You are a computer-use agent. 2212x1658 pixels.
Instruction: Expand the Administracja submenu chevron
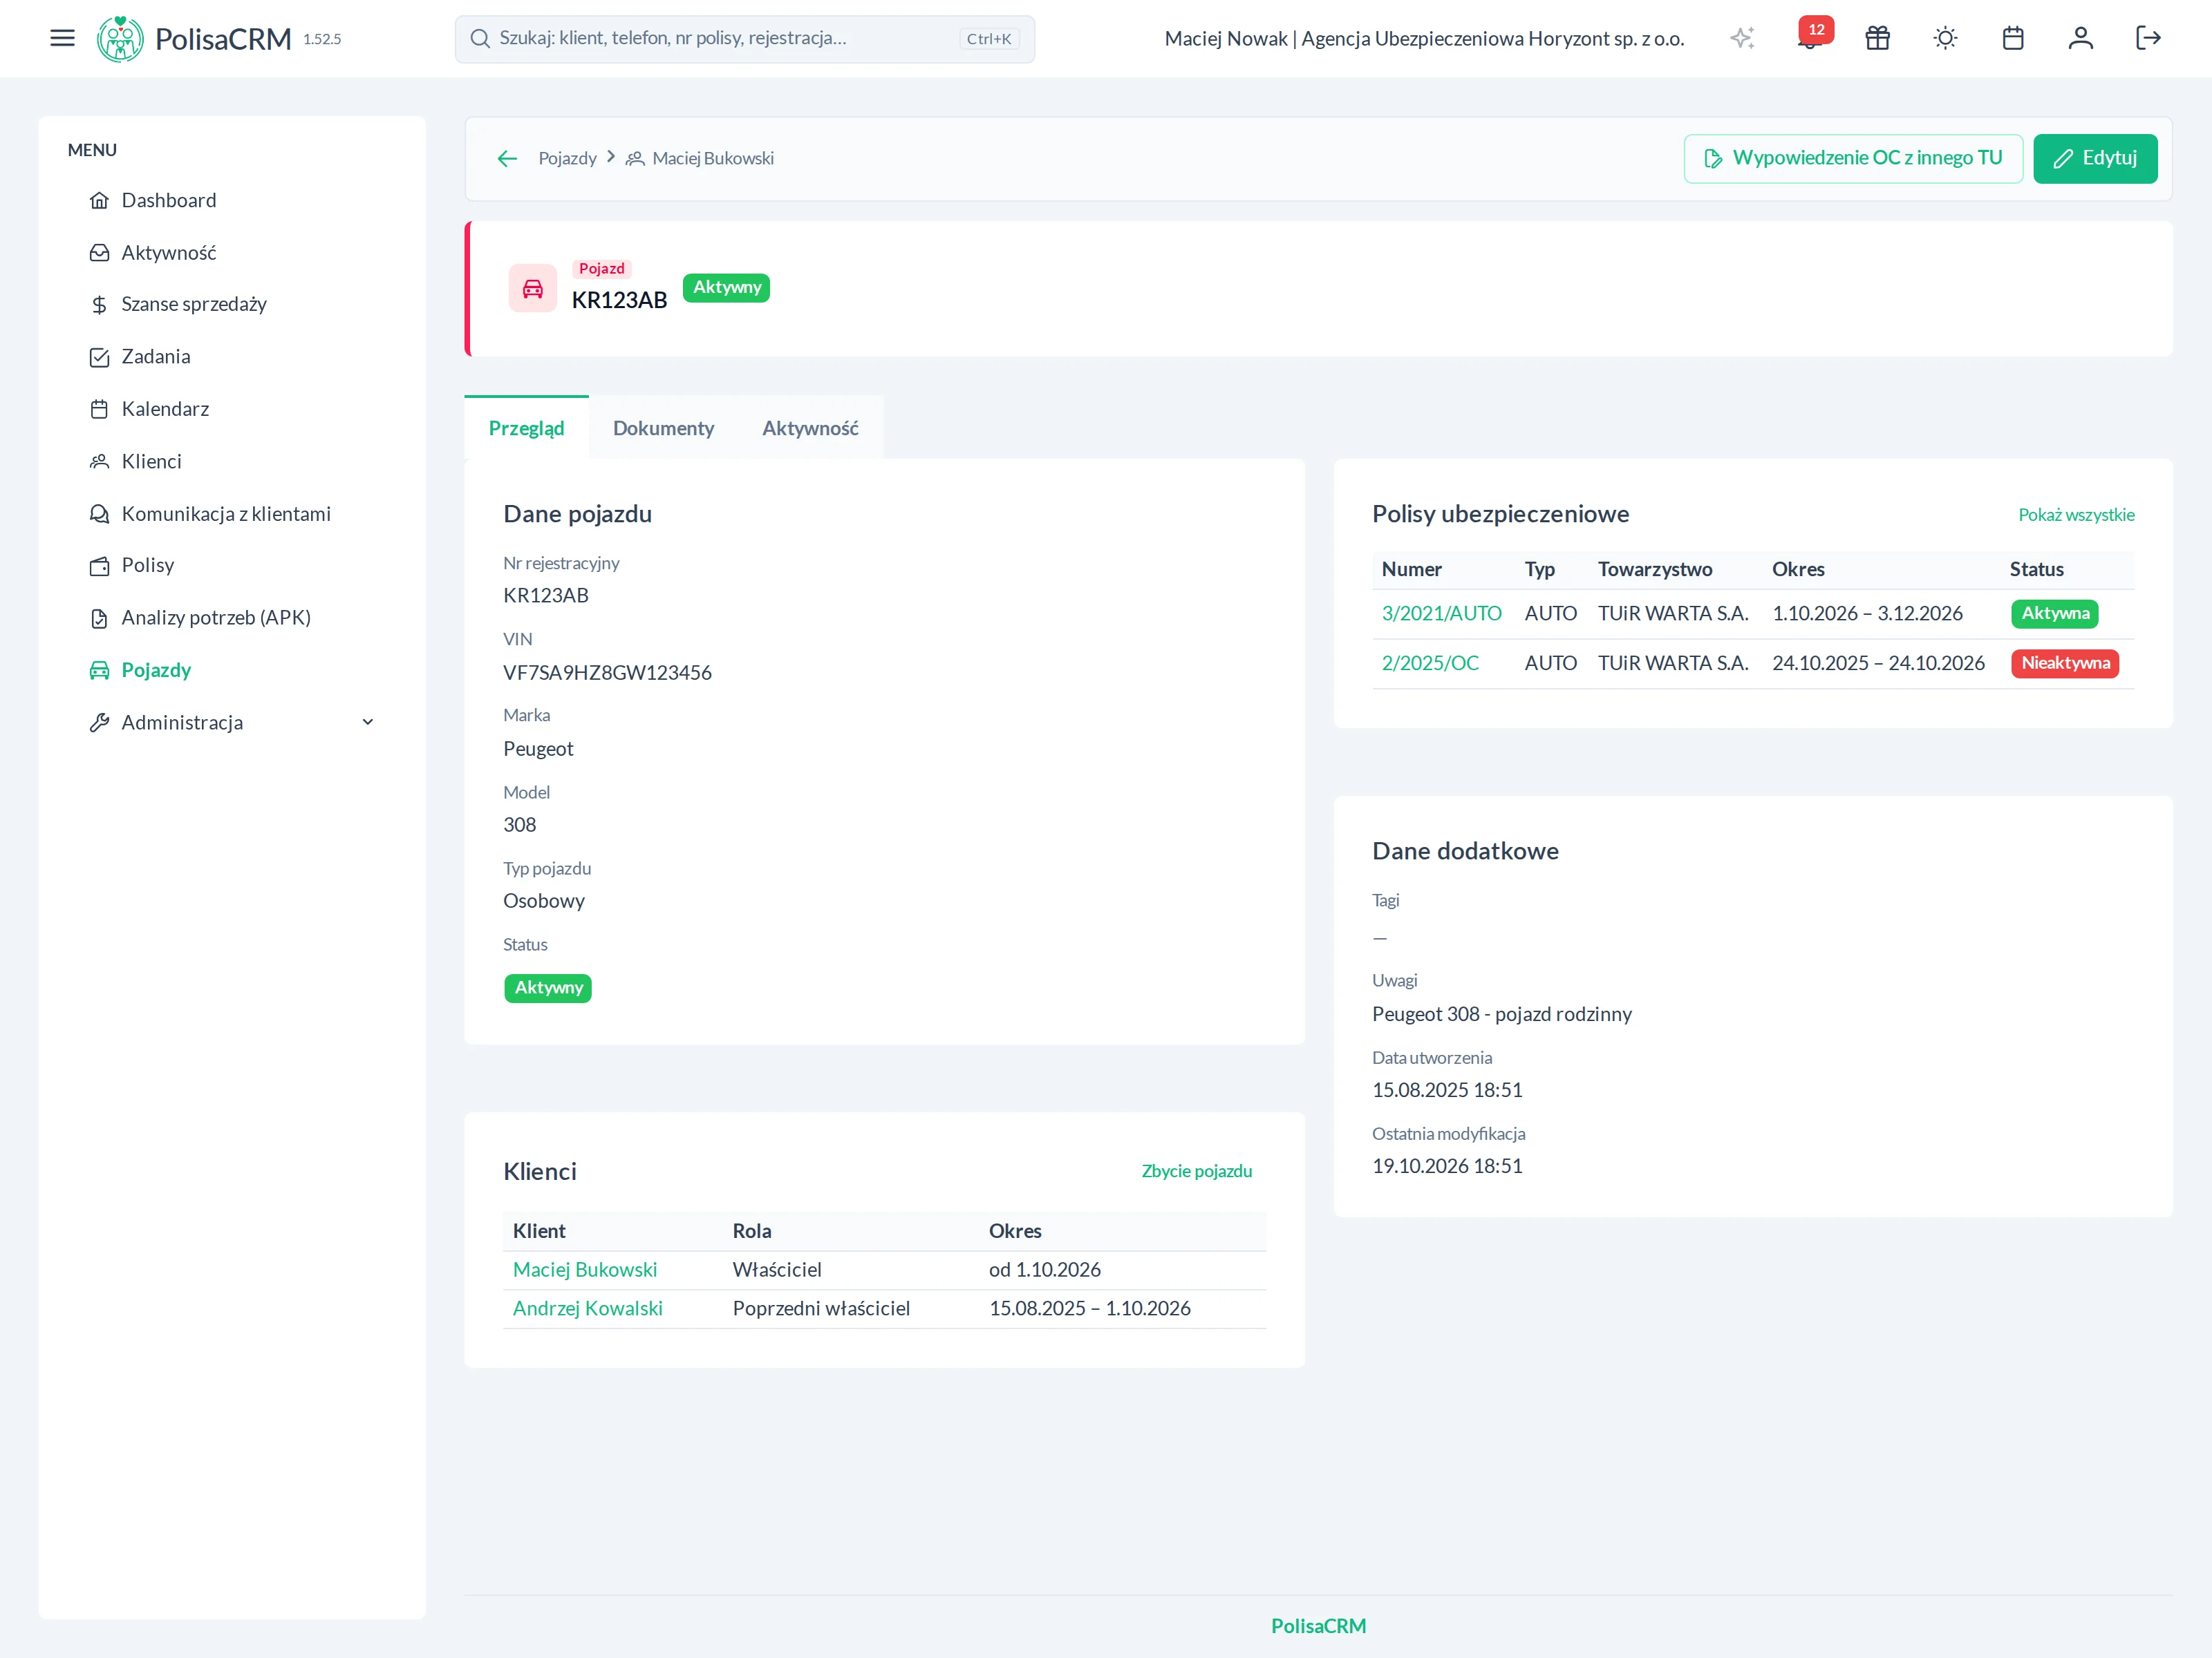(x=368, y=723)
